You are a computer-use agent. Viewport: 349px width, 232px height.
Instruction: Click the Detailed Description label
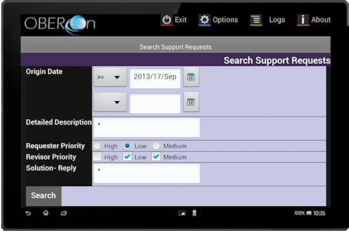(x=59, y=122)
